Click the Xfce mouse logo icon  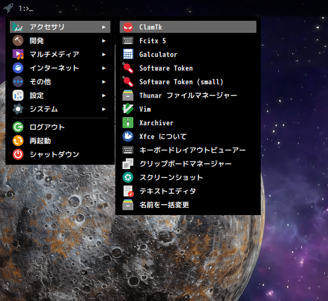(x=128, y=136)
